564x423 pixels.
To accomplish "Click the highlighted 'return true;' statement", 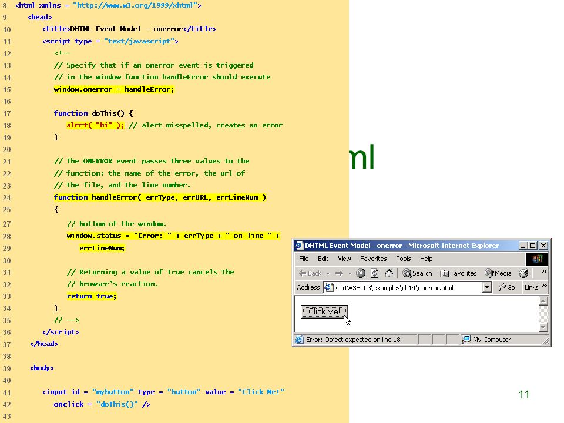I will 92,296.
